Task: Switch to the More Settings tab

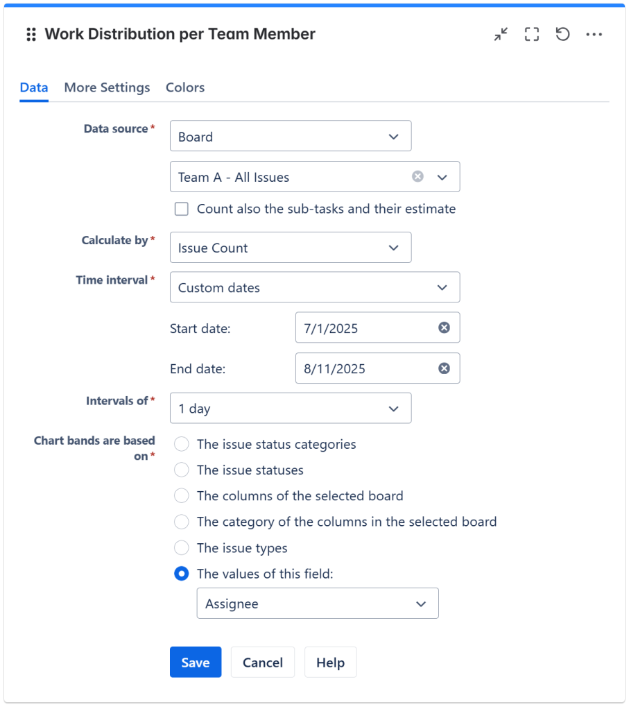Action: (107, 87)
